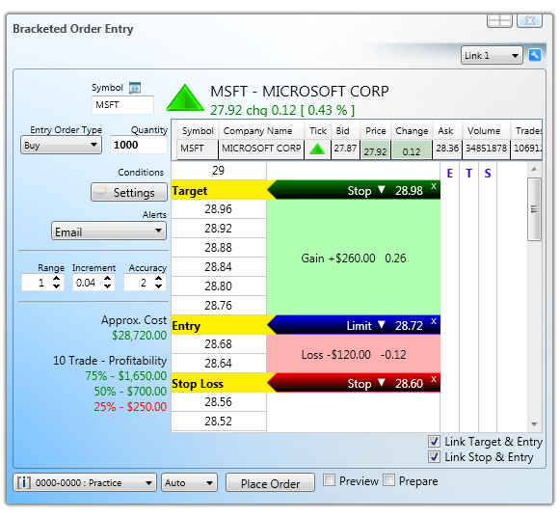
Task: Click the price ladder scroll up arrow
Action: (534, 169)
